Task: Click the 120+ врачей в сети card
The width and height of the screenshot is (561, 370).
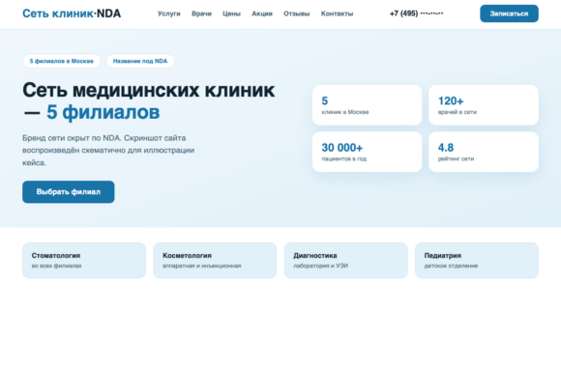Action: click(x=484, y=105)
